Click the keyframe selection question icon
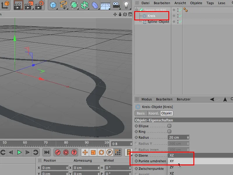The image size is (233, 175). click(x=74, y=152)
